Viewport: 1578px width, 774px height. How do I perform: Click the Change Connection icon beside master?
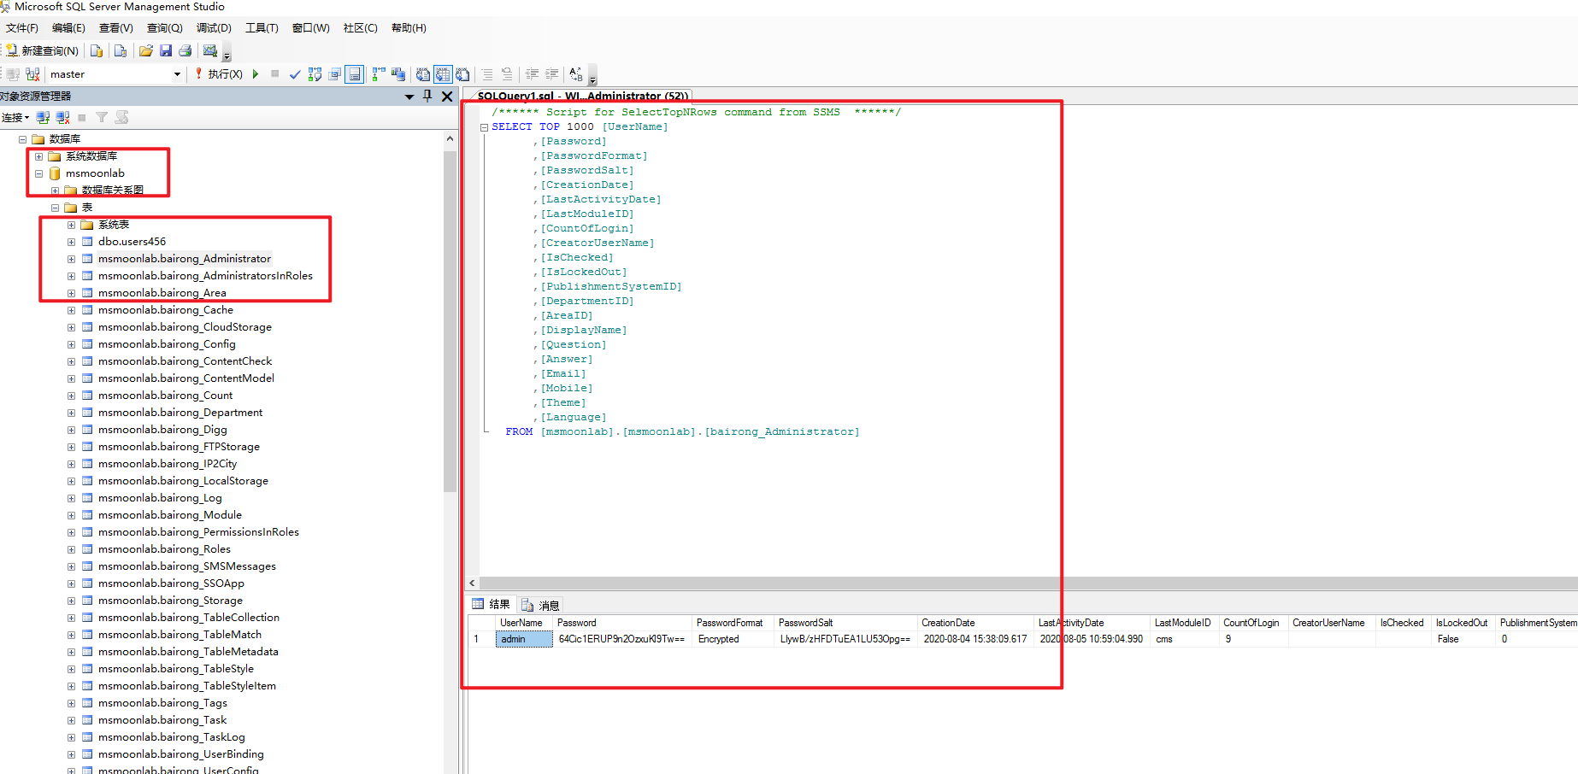pyautogui.click(x=32, y=74)
